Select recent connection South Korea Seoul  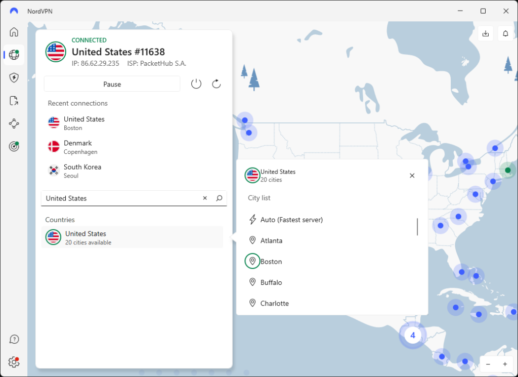[132, 171]
